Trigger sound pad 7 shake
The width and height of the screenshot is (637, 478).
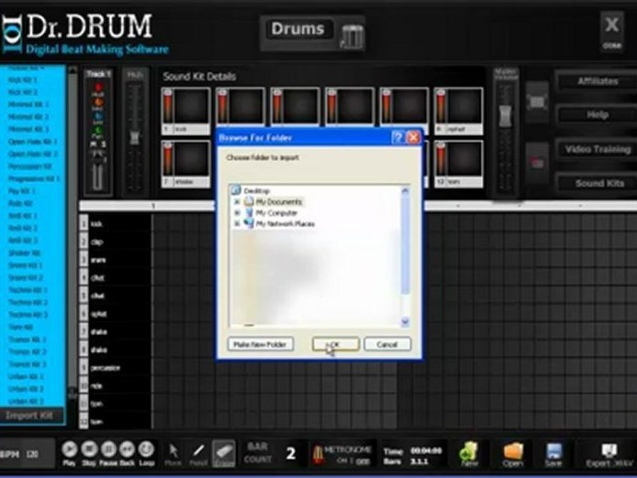point(186,164)
